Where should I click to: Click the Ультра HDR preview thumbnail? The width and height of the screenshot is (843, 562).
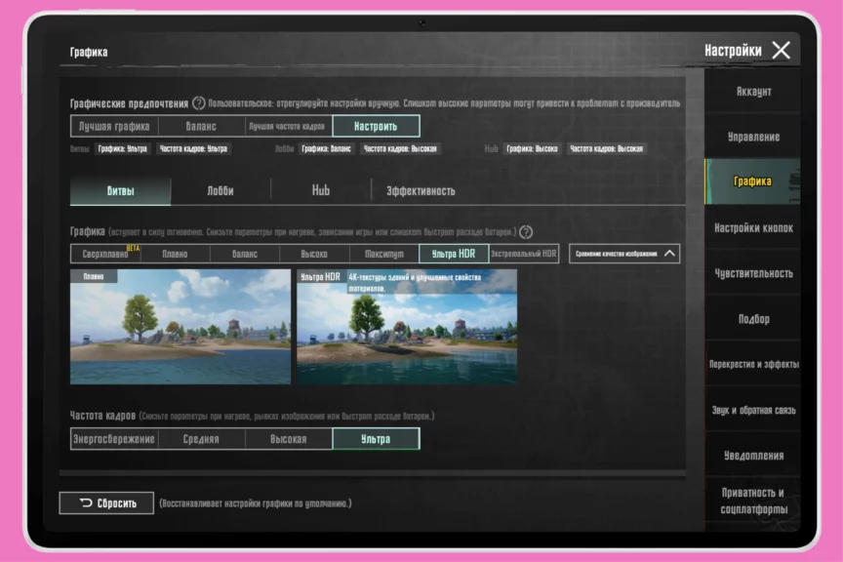[x=407, y=327]
